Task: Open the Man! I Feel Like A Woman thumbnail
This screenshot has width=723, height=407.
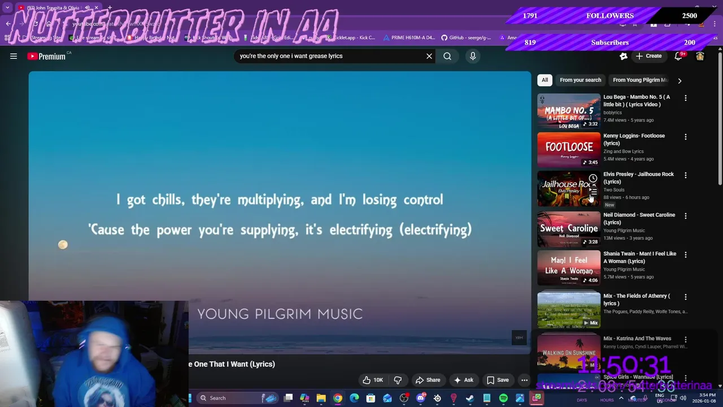Action: point(569,267)
